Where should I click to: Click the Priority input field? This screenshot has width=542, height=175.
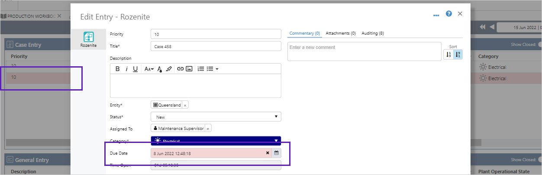point(216,34)
